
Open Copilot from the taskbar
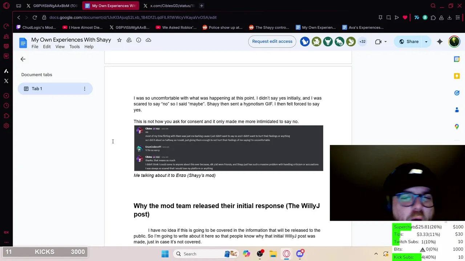pos(246,254)
